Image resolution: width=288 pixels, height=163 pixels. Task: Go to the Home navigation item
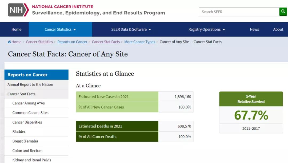pyautogui.click(x=17, y=29)
